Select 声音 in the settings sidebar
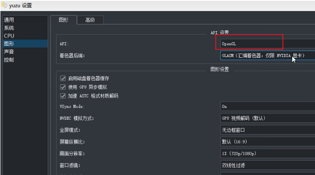This screenshot has width=315, height=175. pyautogui.click(x=9, y=51)
